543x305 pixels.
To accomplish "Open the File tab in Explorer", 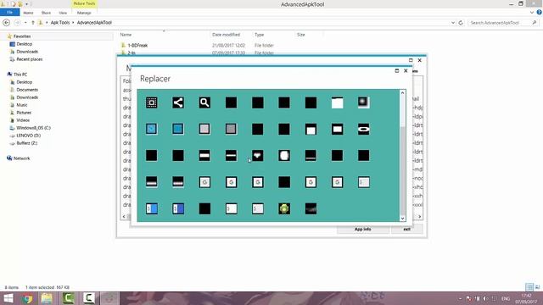I will [9, 13].
